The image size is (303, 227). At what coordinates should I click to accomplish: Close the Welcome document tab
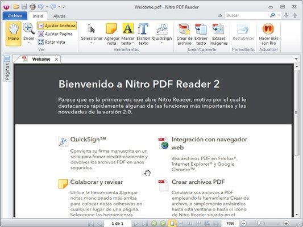click(56, 59)
